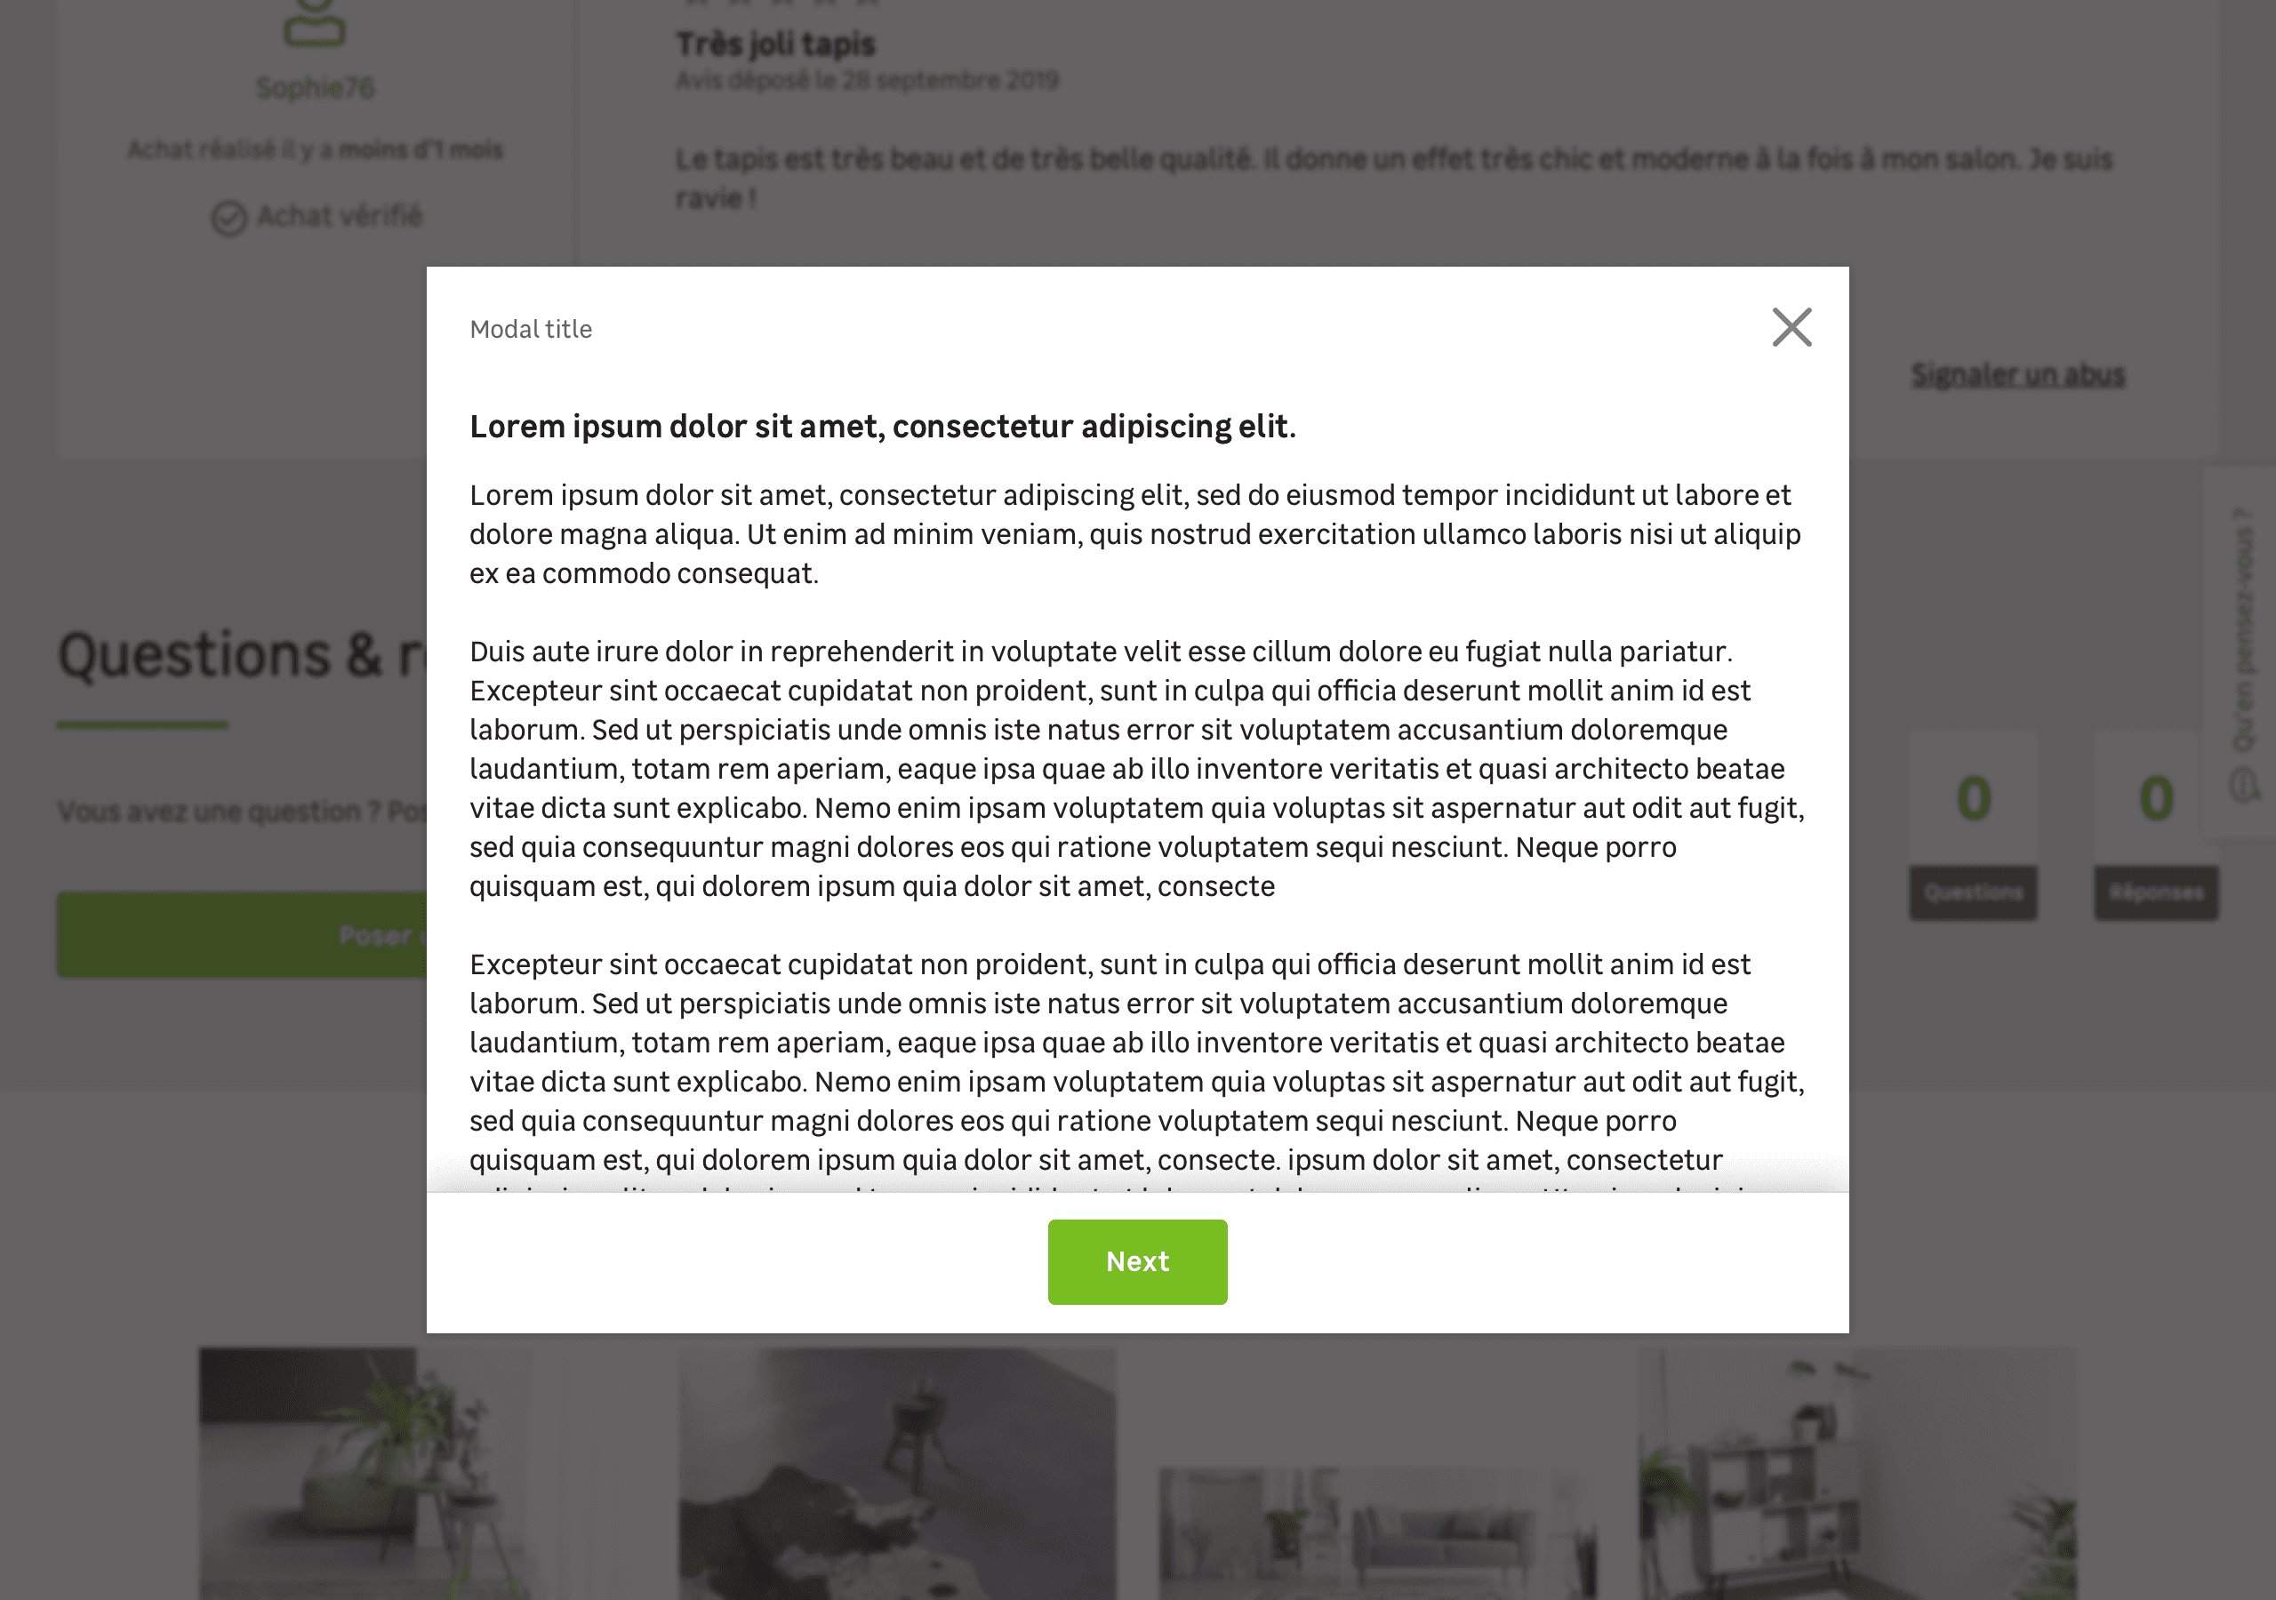Click the green Poser question button

pos(242,935)
